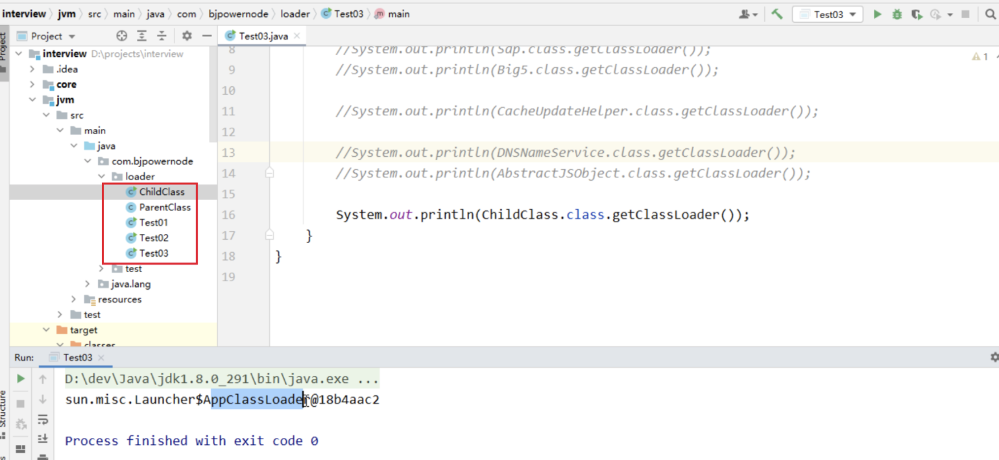Screen dimensions: 999x460
Task: Click the stop square in top toolbar
Action: [x=965, y=14]
